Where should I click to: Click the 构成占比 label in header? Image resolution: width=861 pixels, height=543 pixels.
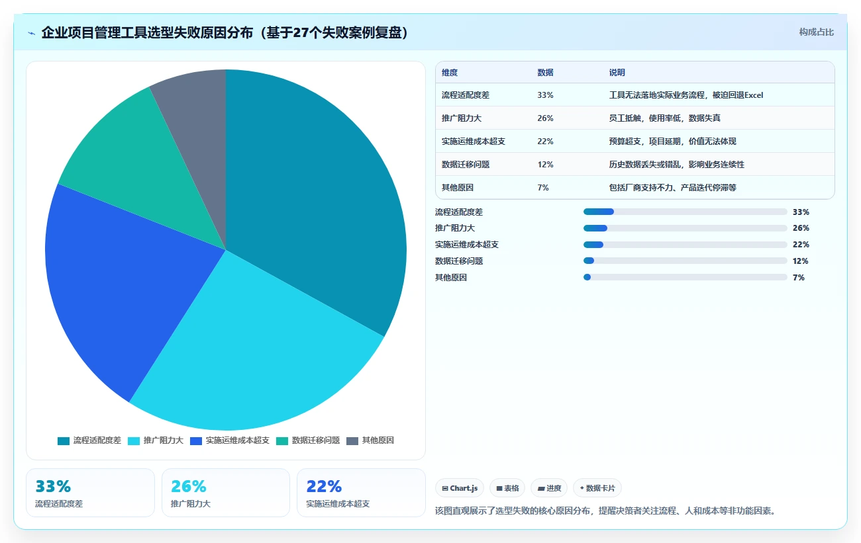[817, 32]
